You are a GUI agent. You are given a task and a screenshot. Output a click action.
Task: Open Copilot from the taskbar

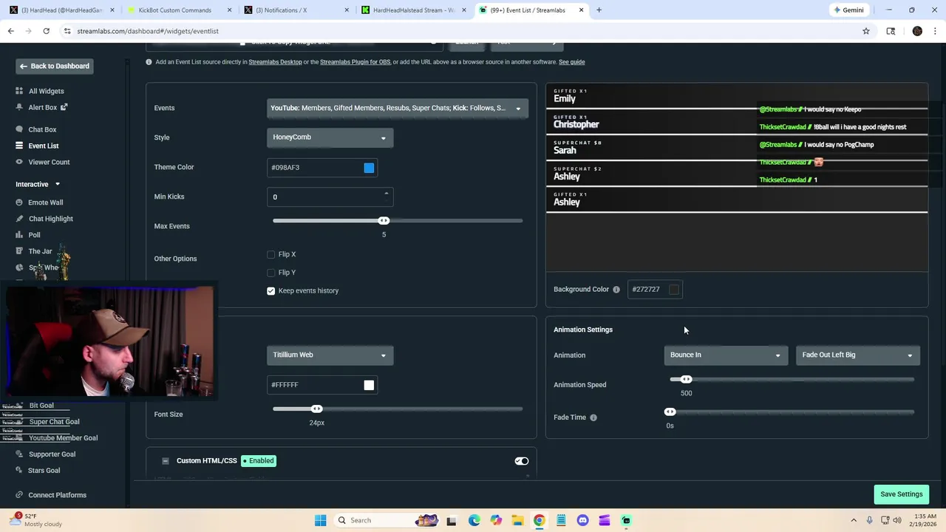click(496, 520)
